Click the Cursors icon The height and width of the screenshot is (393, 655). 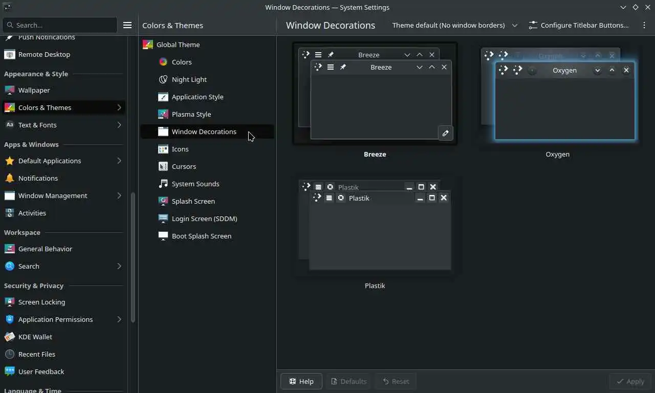coord(163,166)
